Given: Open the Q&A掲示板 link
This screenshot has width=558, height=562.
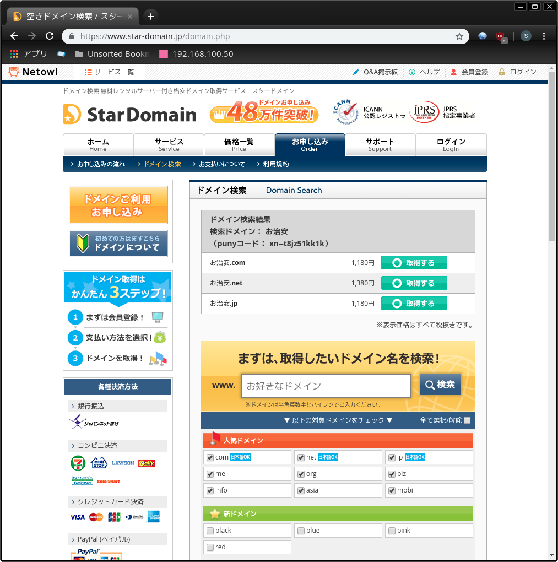Looking at the screenshot, I should [375, 72].
